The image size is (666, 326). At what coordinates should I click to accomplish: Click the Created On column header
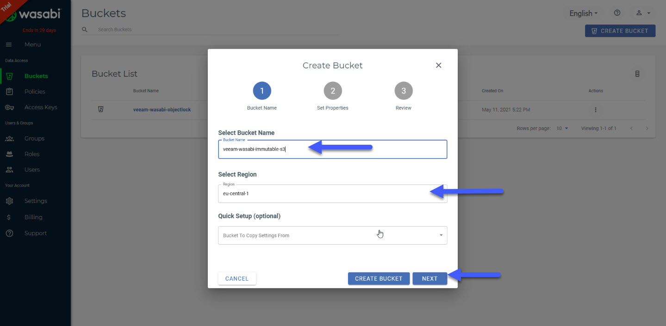click(x=492, y=91)
